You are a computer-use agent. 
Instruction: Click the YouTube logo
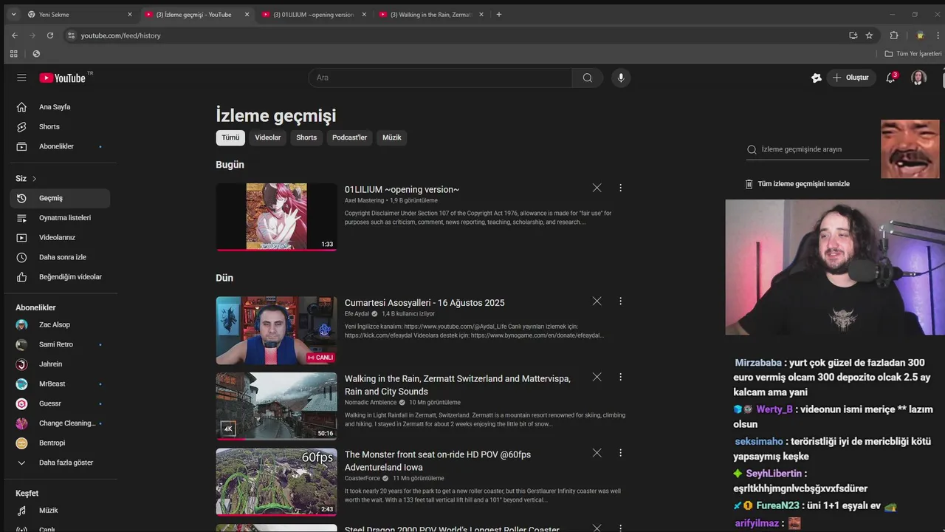[63, 78]
